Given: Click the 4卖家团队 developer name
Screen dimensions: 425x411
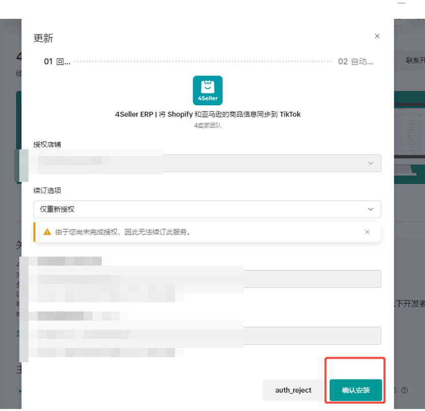Looking at the screenshot, I should 208,125.
